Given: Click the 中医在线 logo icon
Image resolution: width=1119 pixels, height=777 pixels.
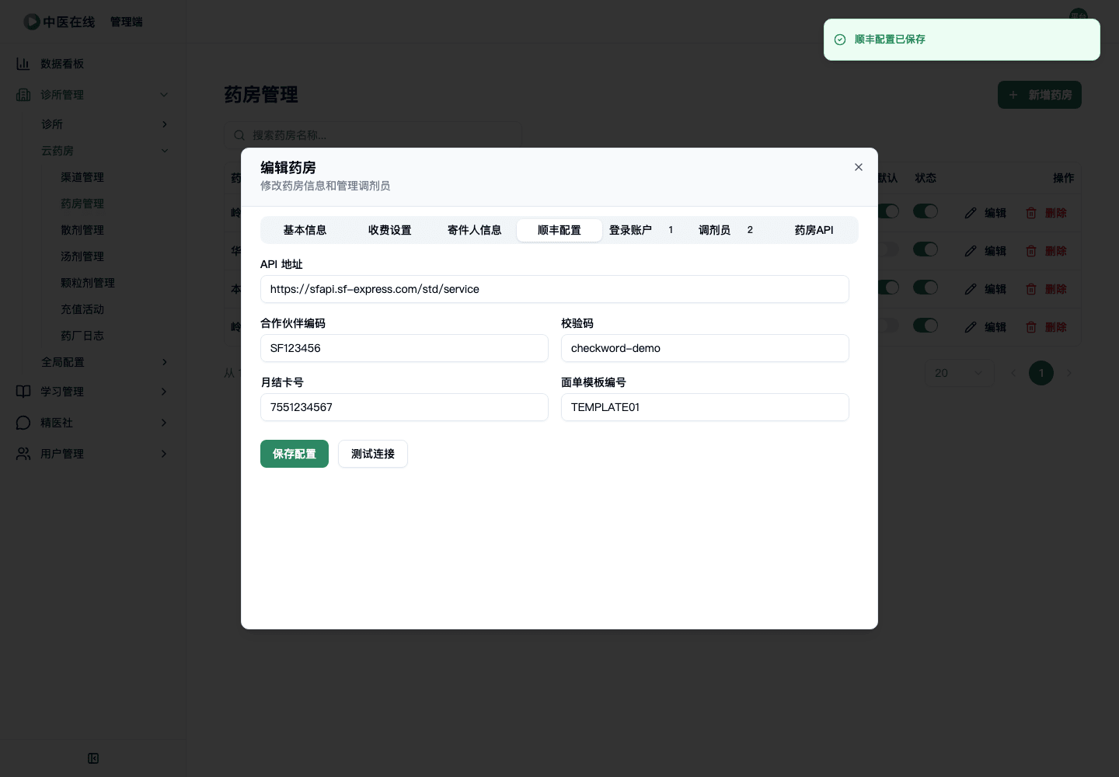Looking at the screenshot, I should point(32,22).
